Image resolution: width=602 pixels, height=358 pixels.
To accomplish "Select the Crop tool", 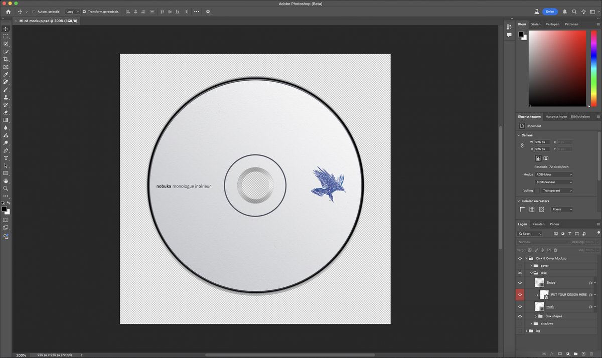I will tap(6, 59).
